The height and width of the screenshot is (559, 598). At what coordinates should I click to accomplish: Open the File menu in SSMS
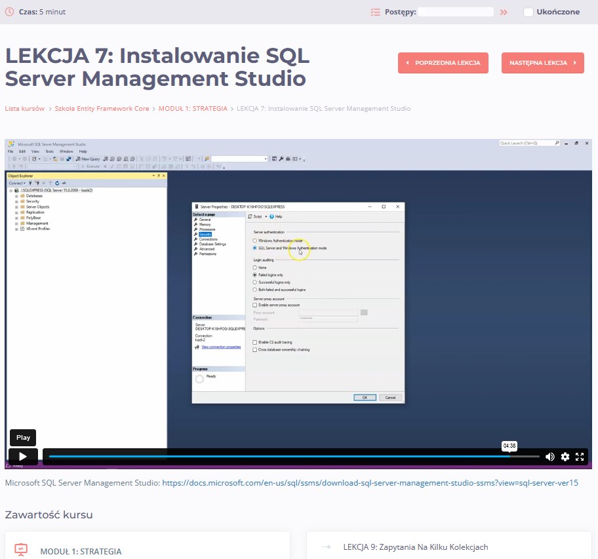pyautogui.click(x=10, y=151)
